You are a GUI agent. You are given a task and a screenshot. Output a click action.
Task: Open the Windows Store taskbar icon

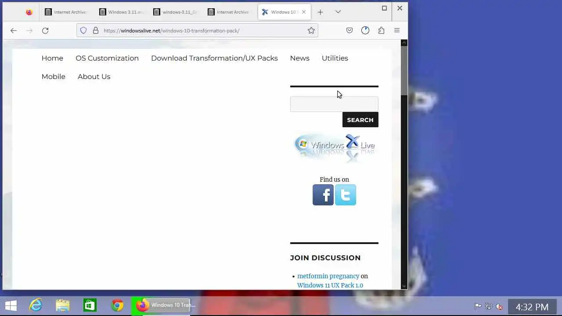point(90,305)
